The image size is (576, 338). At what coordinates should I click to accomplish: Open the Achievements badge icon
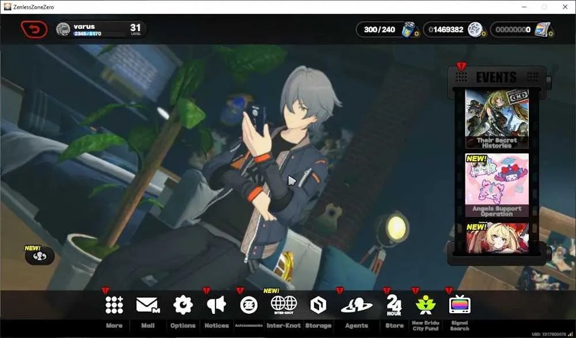249,305
